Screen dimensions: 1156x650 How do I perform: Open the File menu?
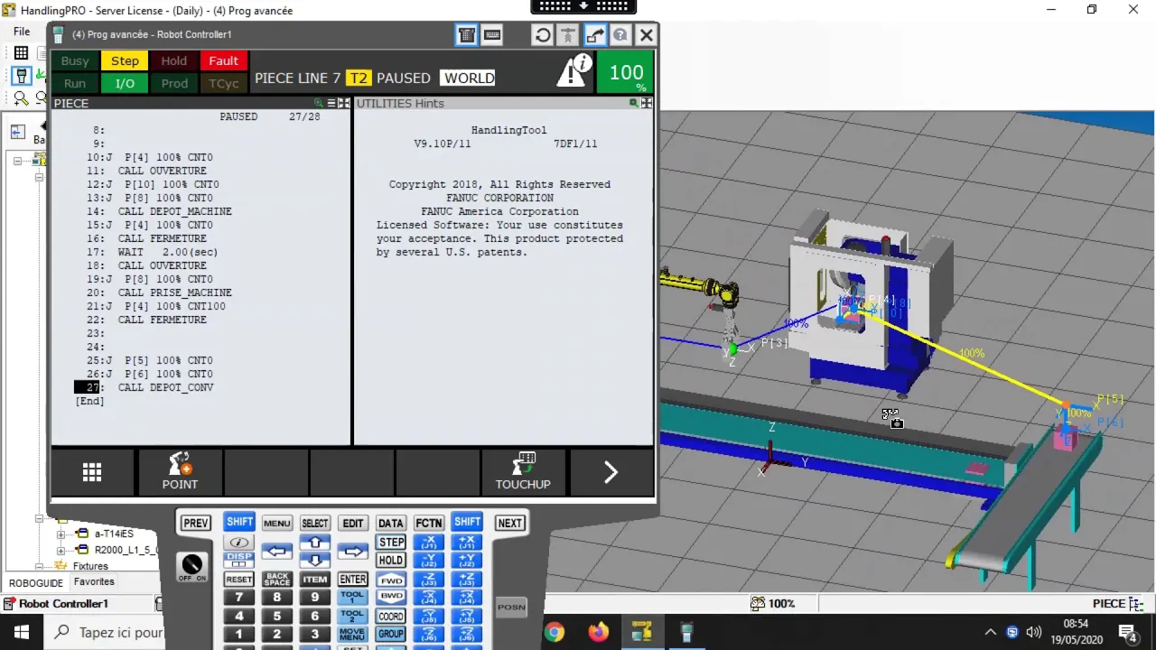click(x=22, y=32)
